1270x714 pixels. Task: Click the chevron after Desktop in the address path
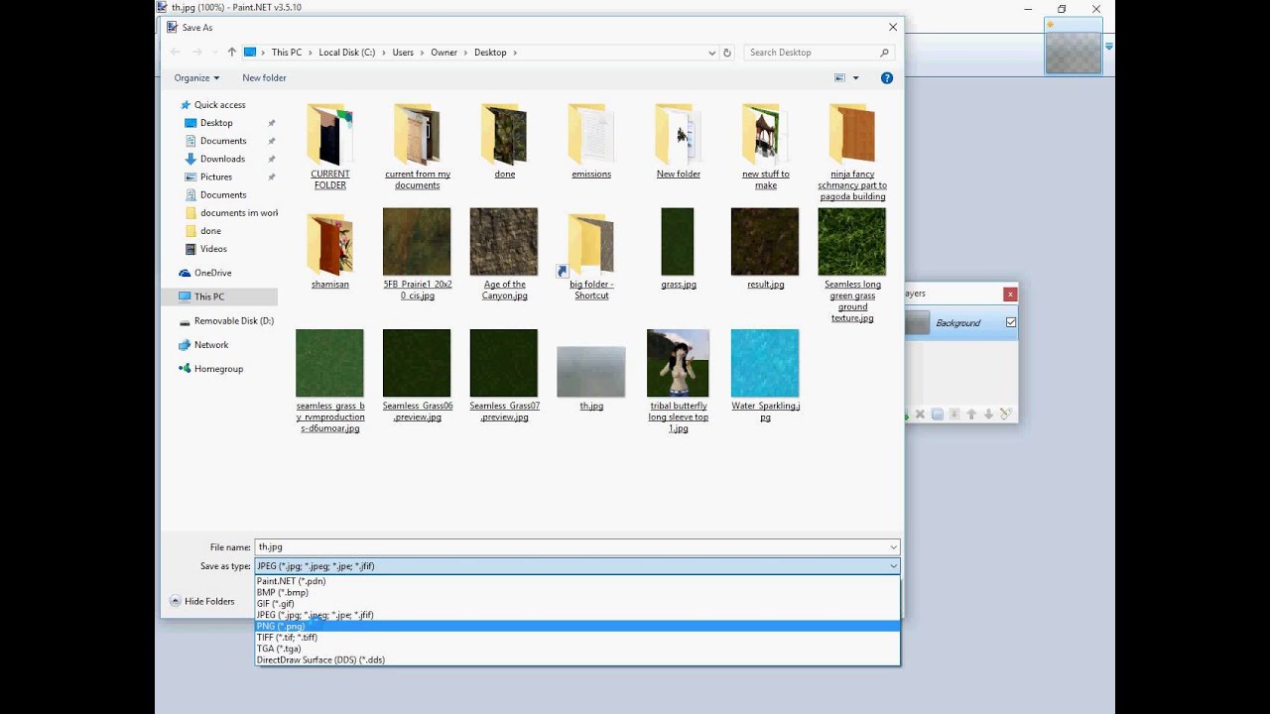tap(515, 53)
